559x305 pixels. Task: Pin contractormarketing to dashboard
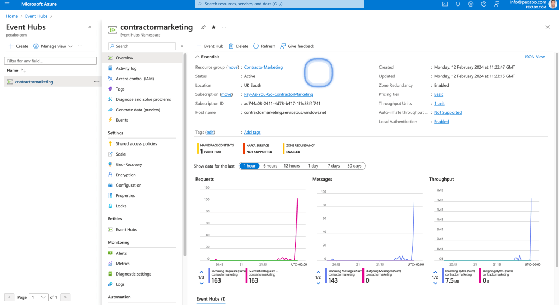[203, 27]
